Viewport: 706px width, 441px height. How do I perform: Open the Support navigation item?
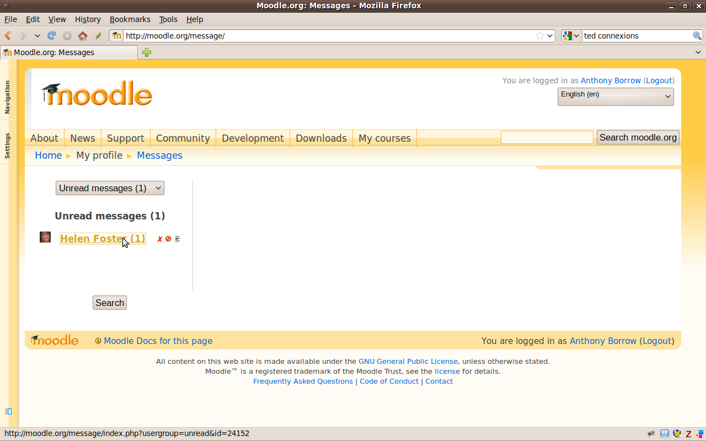pyautogui.click(x=126, y=138)
